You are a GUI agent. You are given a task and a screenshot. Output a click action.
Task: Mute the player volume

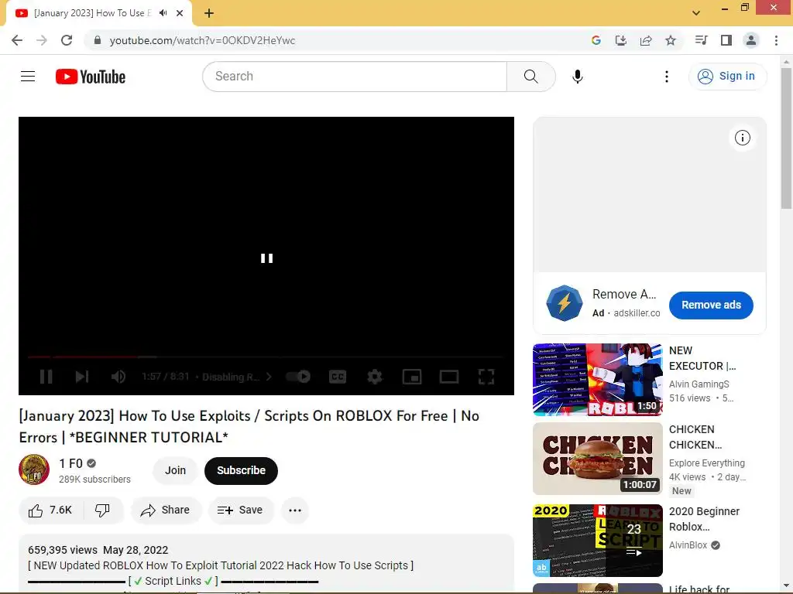pyautogui.click(x=118, y=377)
